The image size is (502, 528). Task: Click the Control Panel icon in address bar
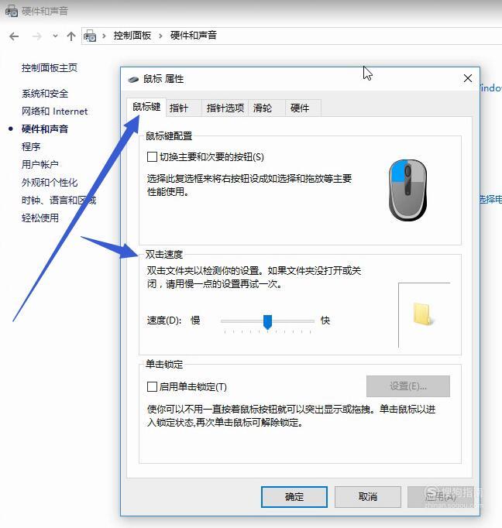point(90,36)
